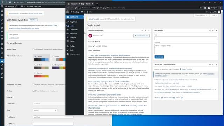Click My Blog home icon in front admin bar
This screenshot has height=126, width=224.
click(x=71, y=12)
